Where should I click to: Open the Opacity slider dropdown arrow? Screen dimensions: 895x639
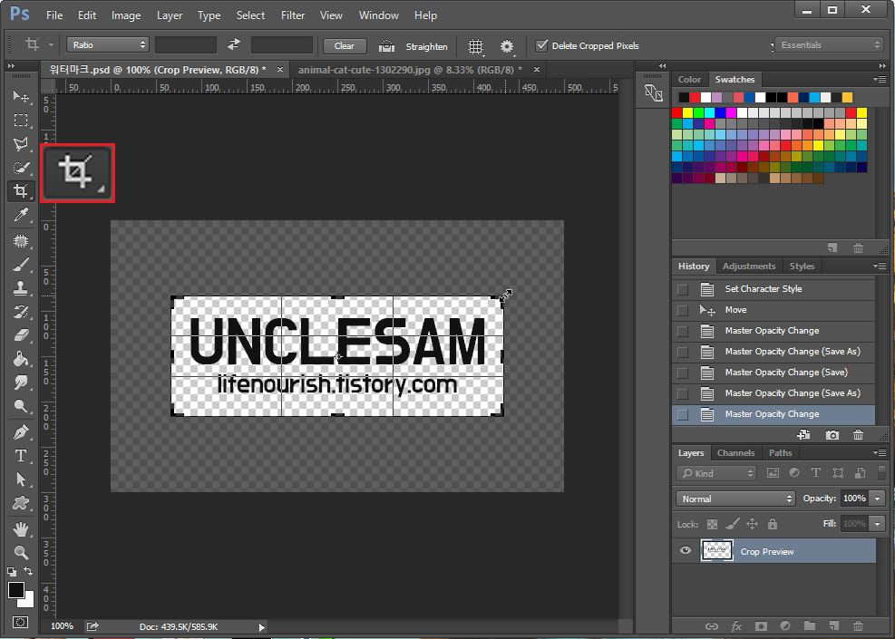coord(877,499)
